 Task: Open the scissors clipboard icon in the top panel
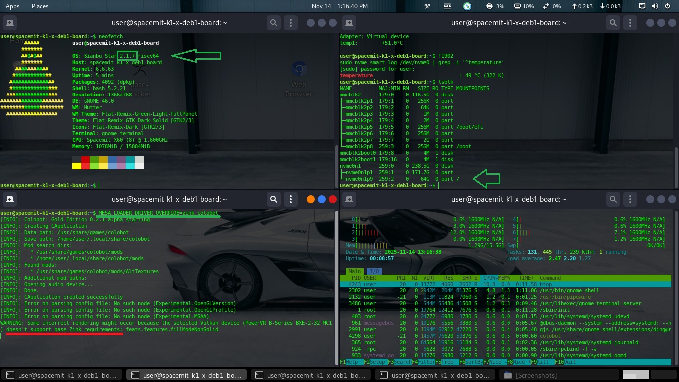click(x=427, y=6)
